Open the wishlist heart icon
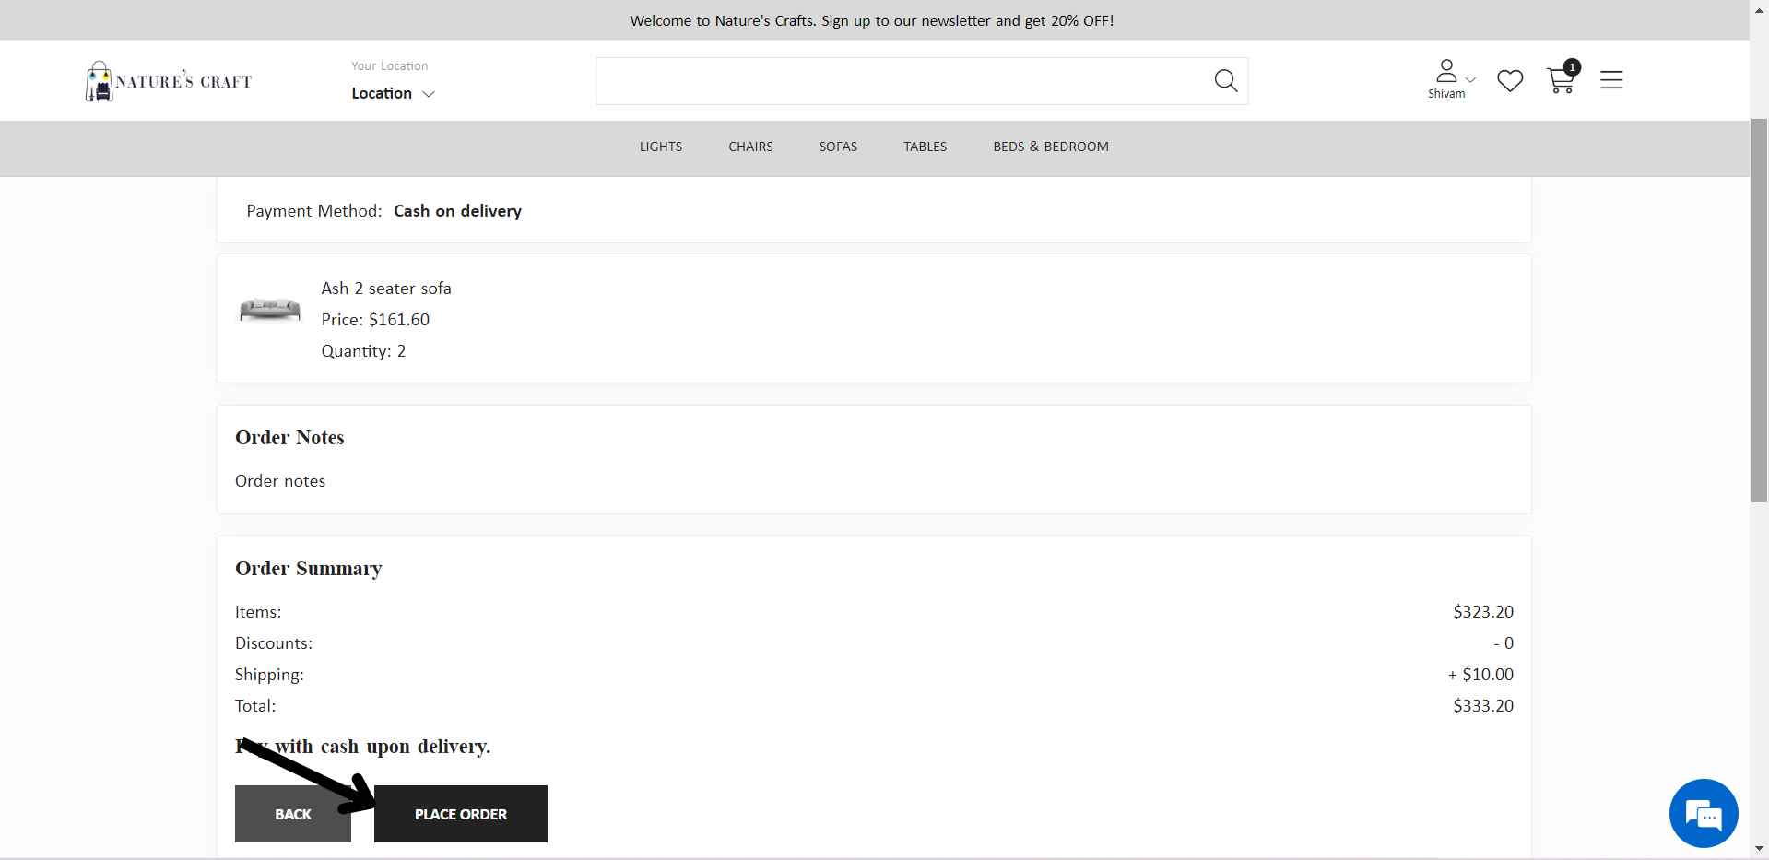 [1510, 81]
